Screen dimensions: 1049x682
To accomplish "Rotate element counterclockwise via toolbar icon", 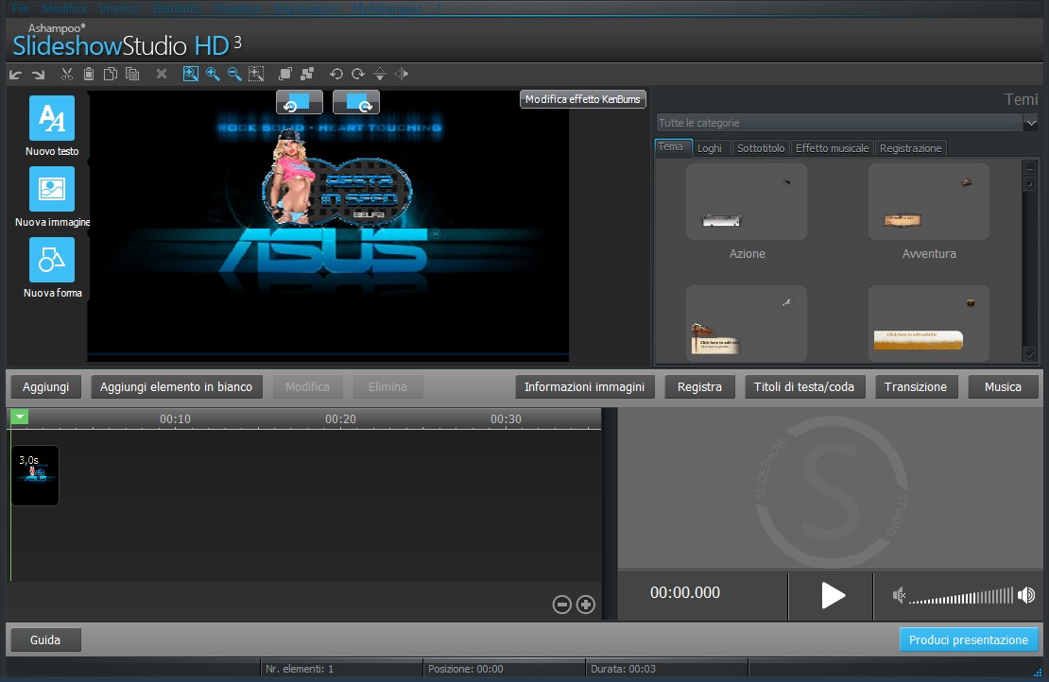I will click(x=335, y=75).
